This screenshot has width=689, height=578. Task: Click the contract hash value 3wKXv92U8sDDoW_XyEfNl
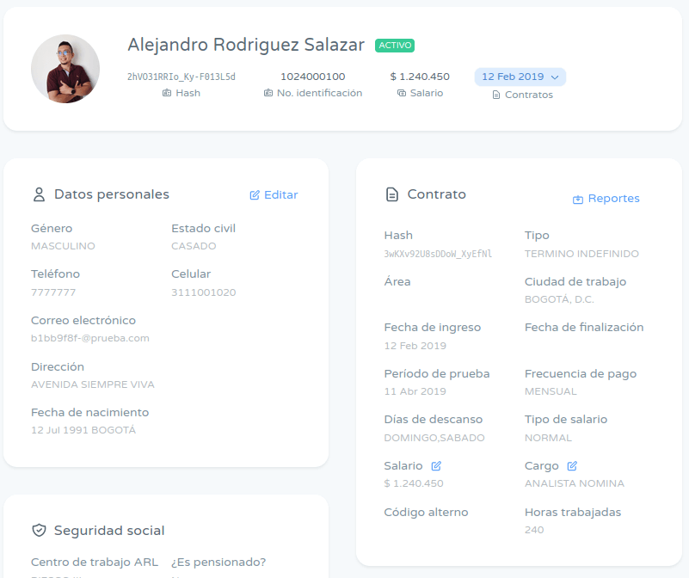pyautogui.click(x=438, y=254)
